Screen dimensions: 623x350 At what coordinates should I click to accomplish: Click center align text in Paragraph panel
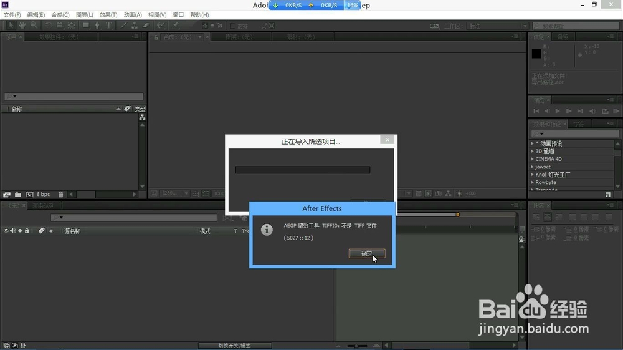(548, 217)
